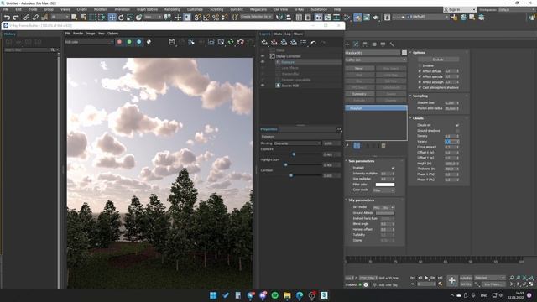Viewport: 537px width, 302px height.
Task: Collapse the Clouds rollout
Action: (418, 118)
